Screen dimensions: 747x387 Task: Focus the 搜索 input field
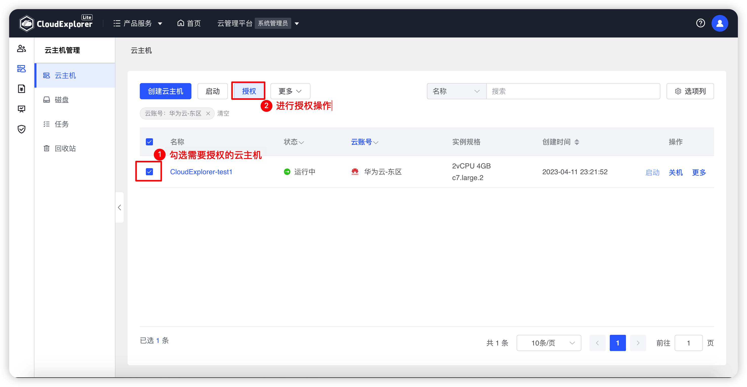tap(573, 91)
